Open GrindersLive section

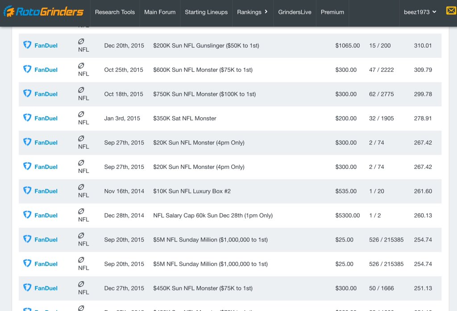(x=295, y=12)
